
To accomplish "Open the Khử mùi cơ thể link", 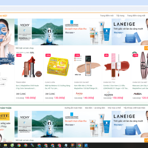I will [x=114, y=108].
